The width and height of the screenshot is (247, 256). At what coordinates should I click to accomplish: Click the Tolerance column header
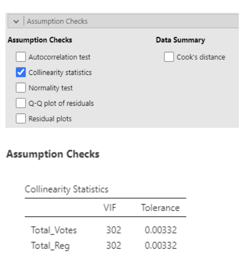160,208
